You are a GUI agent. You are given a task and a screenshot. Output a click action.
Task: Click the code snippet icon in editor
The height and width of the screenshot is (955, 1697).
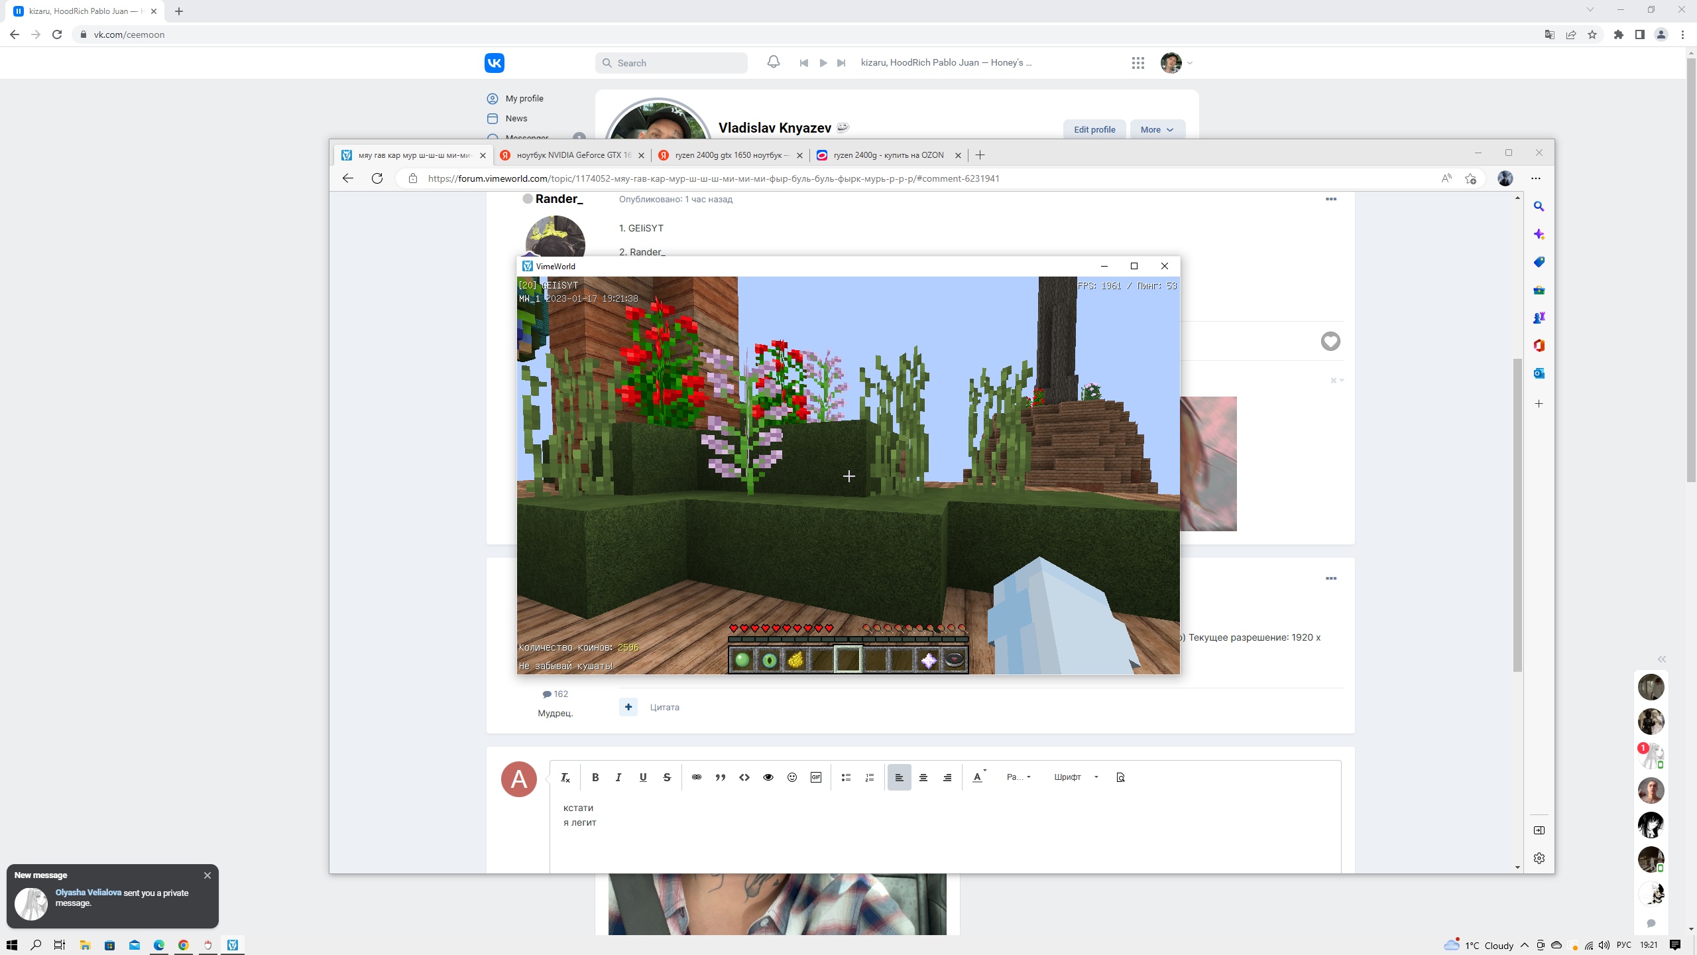[744, 777]
